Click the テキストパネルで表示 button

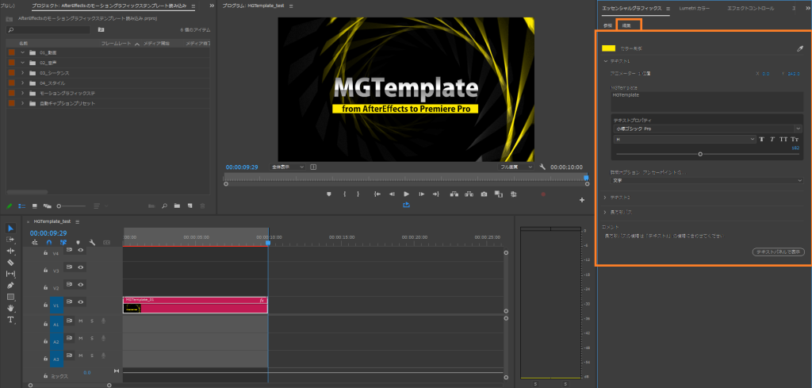pos(778,252)
